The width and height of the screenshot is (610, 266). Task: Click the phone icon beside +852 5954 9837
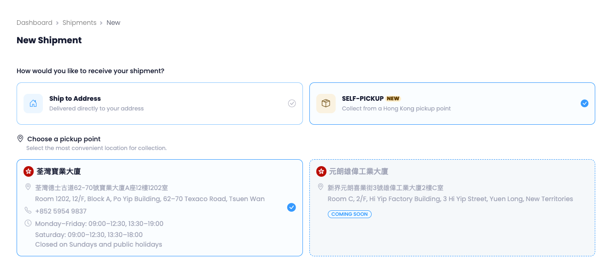[28, 210]
